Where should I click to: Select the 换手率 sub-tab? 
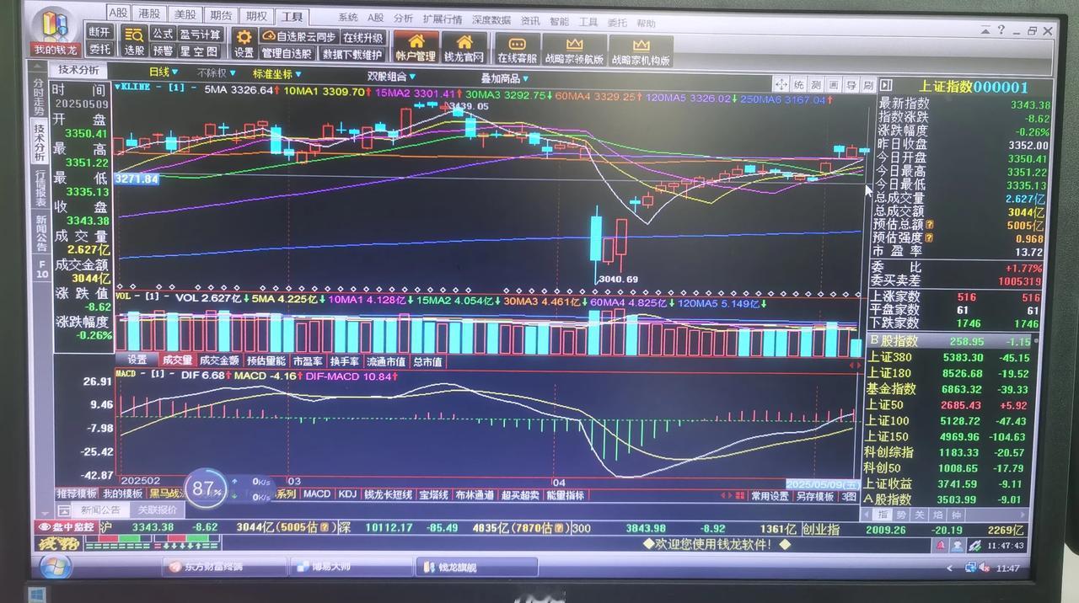(x=344, y=361)
